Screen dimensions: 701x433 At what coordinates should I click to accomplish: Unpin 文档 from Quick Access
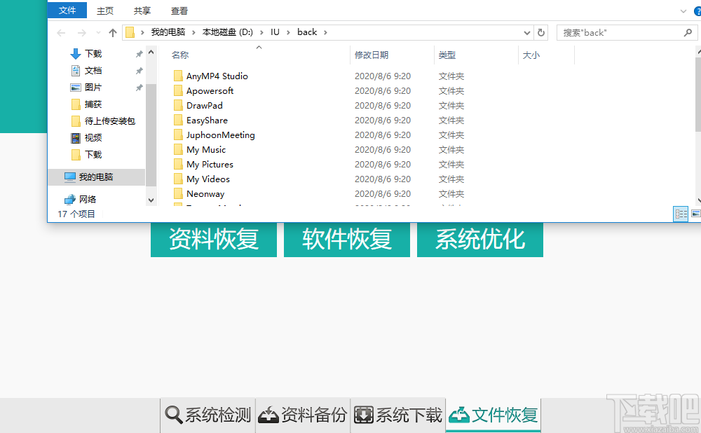139,70
